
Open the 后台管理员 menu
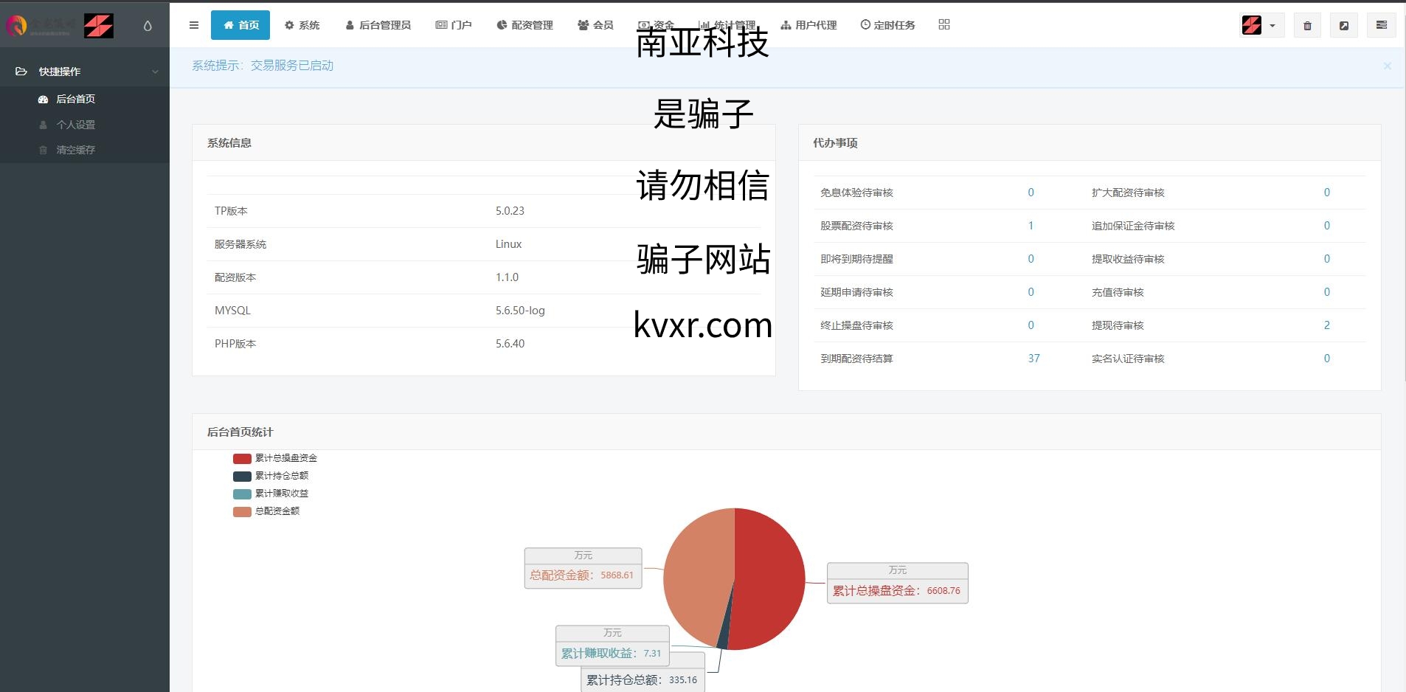(x=378, y=25)
